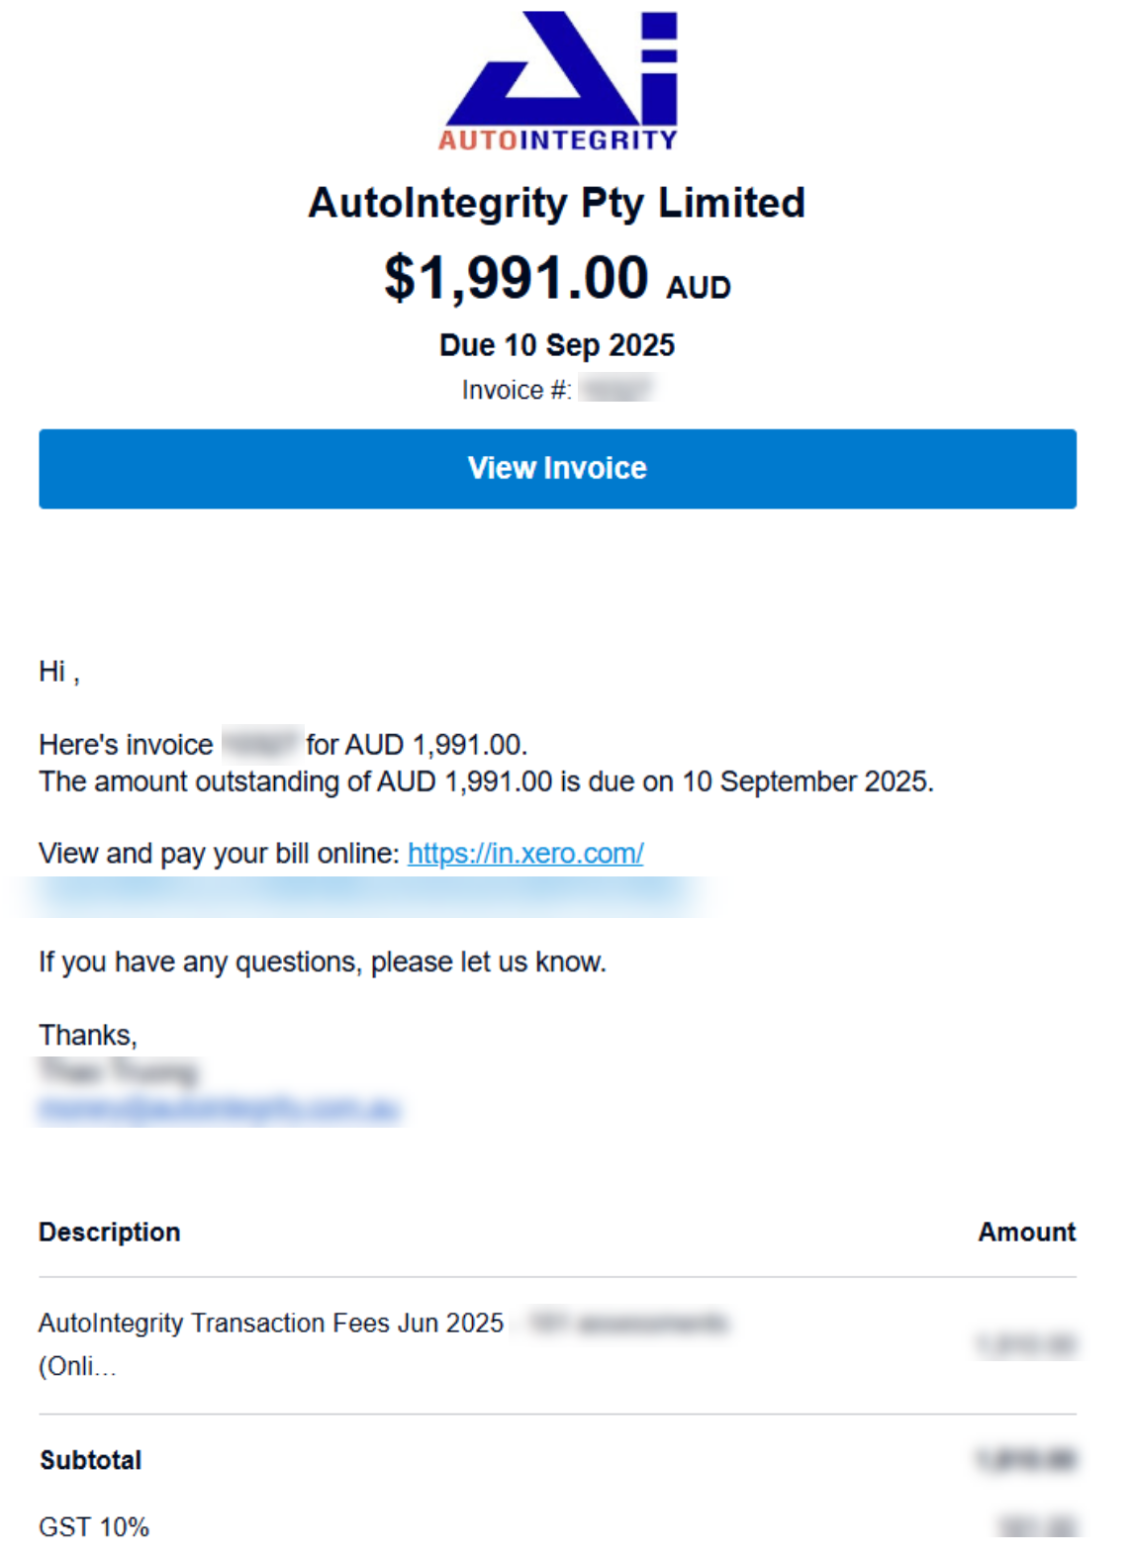Click the blurred line item amount value
Screen dimensions: 1132x1559
tap(1026, 1344)
